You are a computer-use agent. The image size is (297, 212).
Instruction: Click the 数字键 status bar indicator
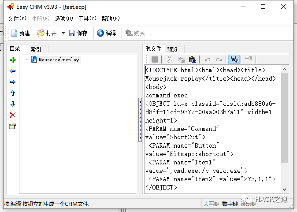[230, 204]
